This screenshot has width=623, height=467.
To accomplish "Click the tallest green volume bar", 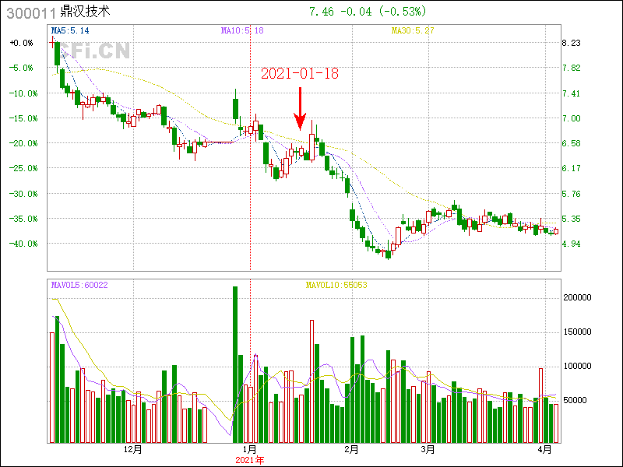I will point(235,364).
